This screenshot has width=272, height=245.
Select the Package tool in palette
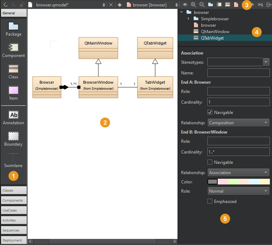[x=13, y=28]
